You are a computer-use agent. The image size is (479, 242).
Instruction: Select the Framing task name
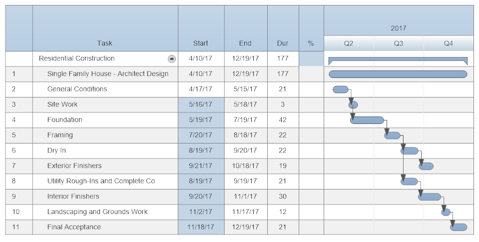(60, 135)
